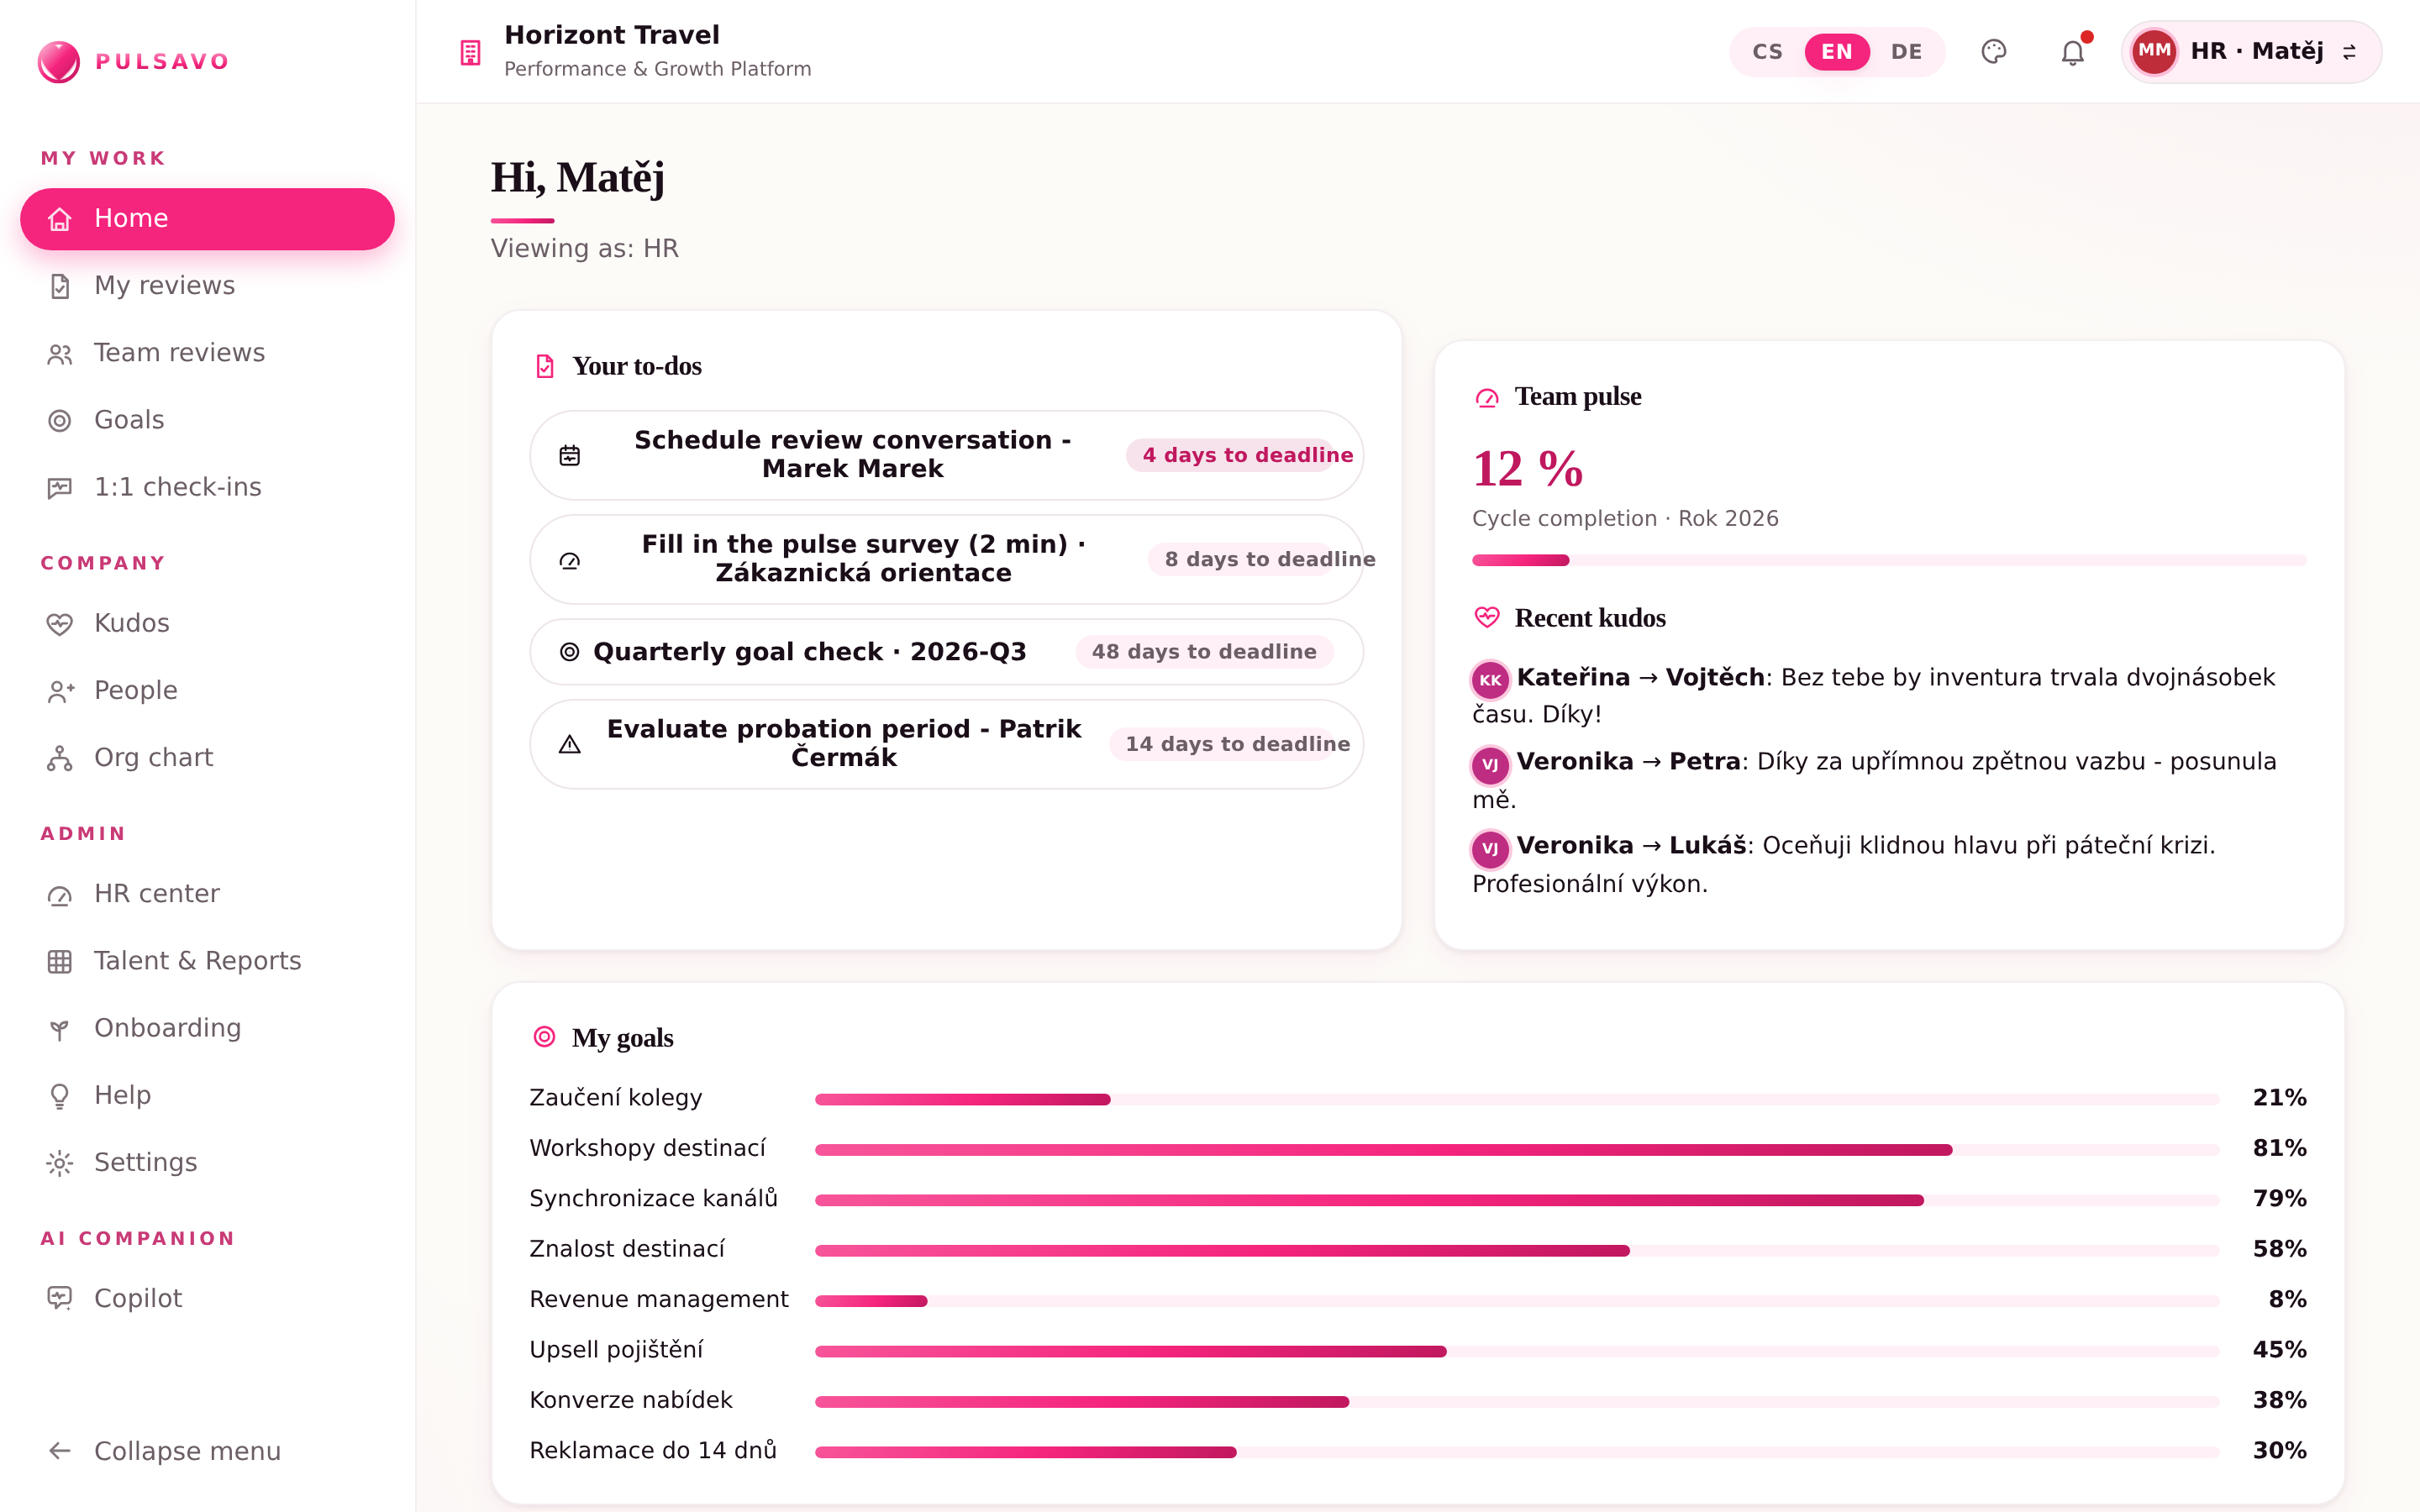
Task: Click the Synchronizace kanálů goal name
Action: tap(653, 1198)
